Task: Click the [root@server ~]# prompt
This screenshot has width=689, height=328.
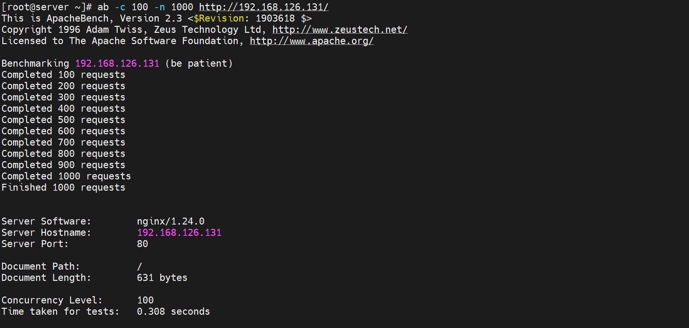Action: point(46,7)
